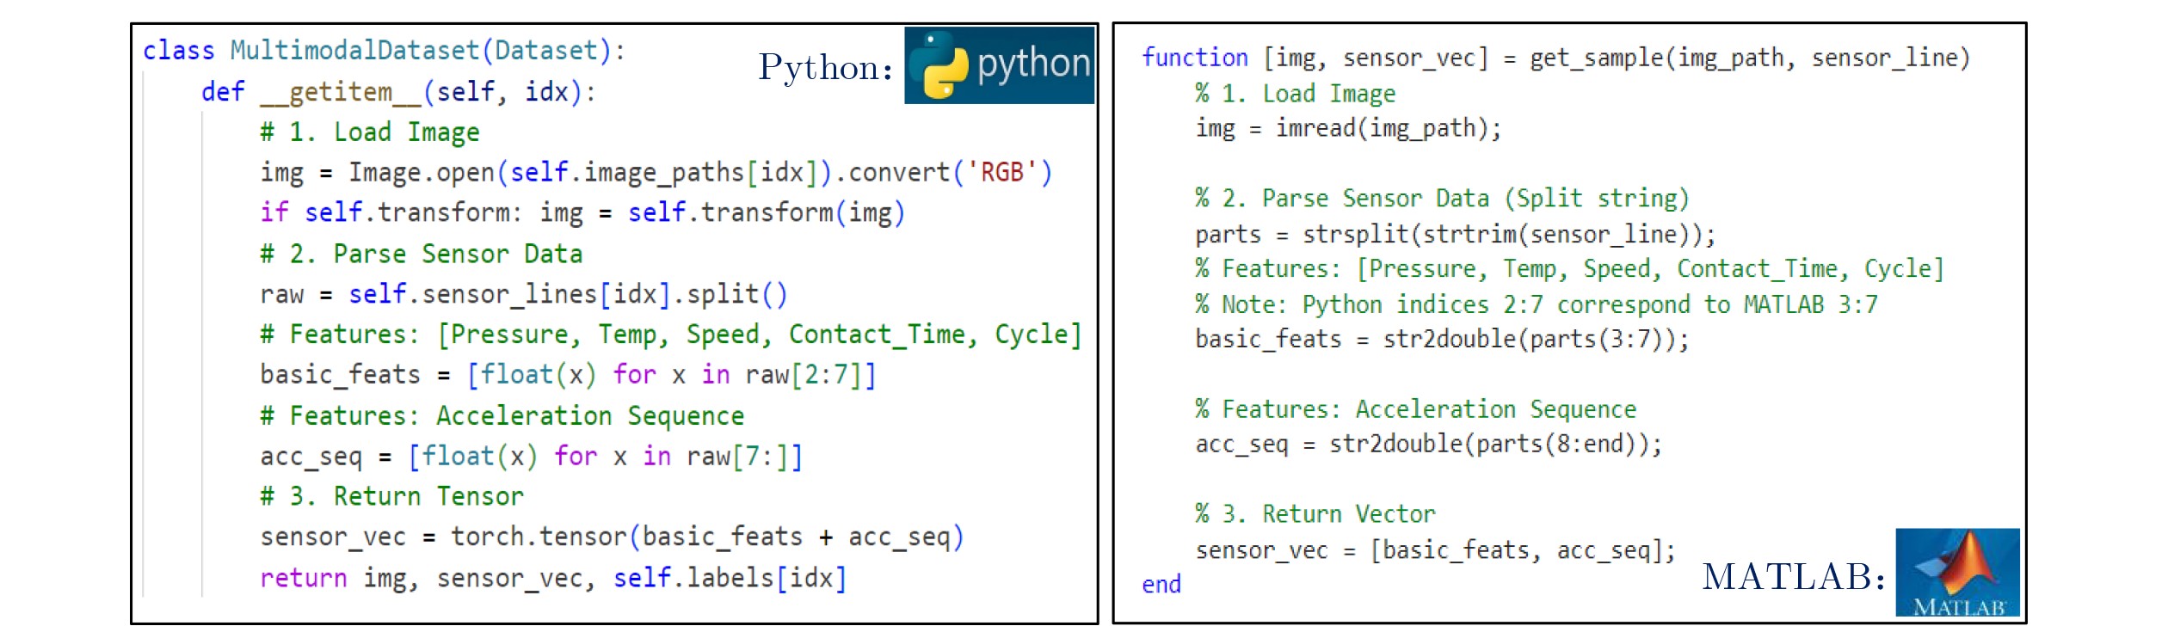The image size is (2168, 626).
Task: Click the MATLAB "end" keyword
Action: [1161, 585]
